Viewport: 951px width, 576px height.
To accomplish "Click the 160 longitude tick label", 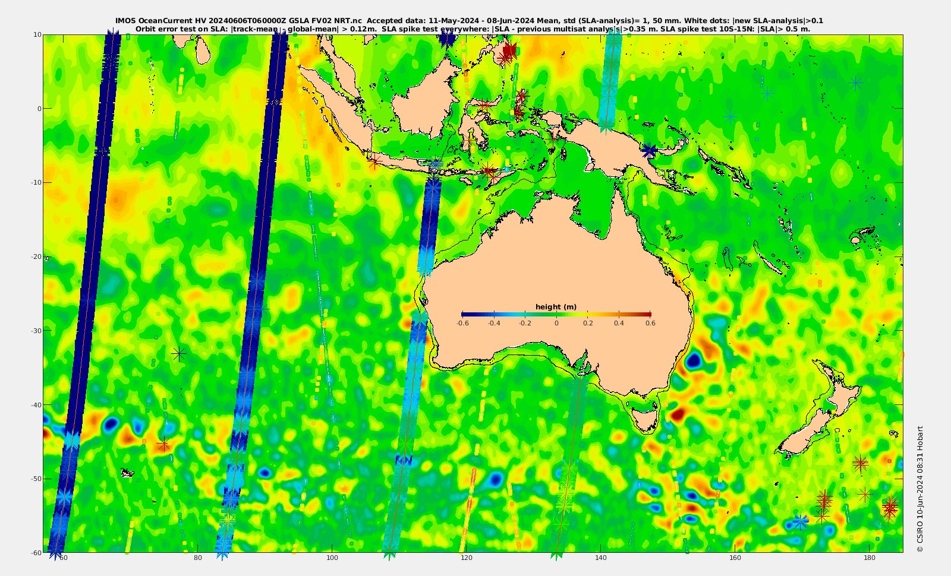I will pos(735,558).
